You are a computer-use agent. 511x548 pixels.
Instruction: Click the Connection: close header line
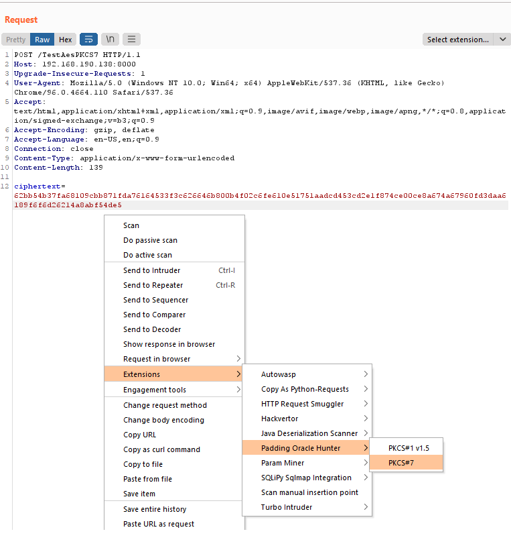pyautogui.click(x=54, y=148)
